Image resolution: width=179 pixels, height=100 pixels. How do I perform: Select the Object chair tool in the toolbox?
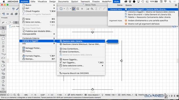3,85
